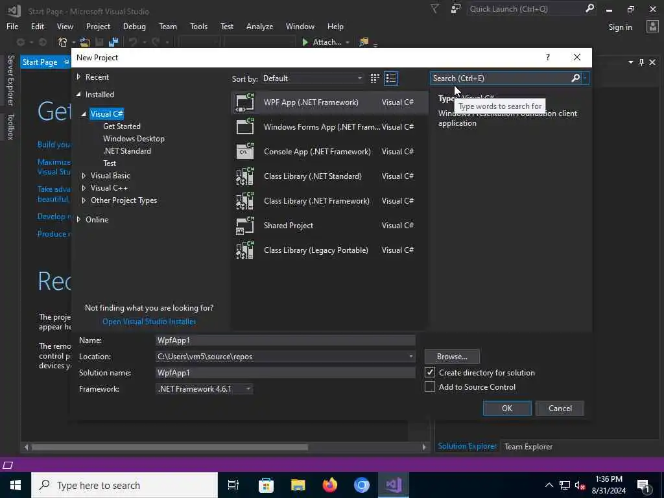Click Sign in at top right
Screen dimensions: 664x498
coord(620,27)
